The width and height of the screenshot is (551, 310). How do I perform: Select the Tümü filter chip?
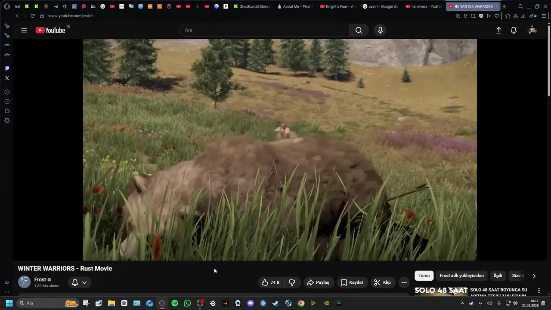[x=424, y=276]
